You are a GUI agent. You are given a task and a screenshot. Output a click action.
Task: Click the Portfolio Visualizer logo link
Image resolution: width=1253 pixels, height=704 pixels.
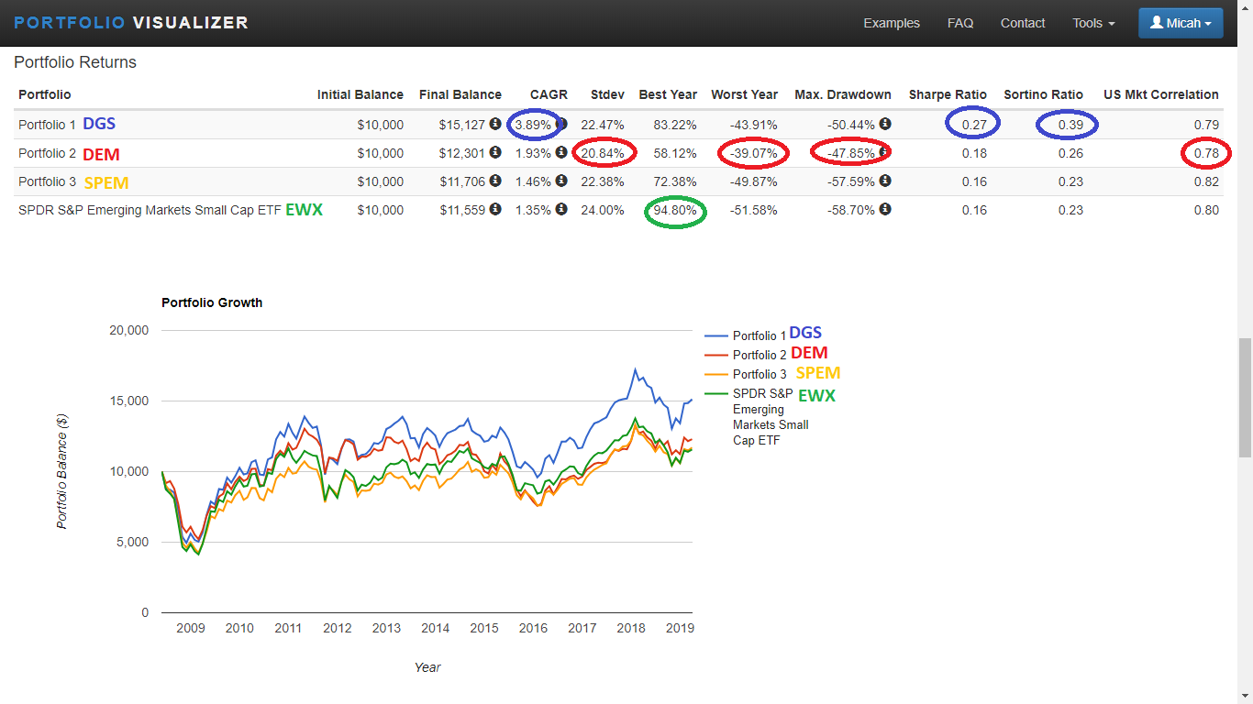pos(131,23)
